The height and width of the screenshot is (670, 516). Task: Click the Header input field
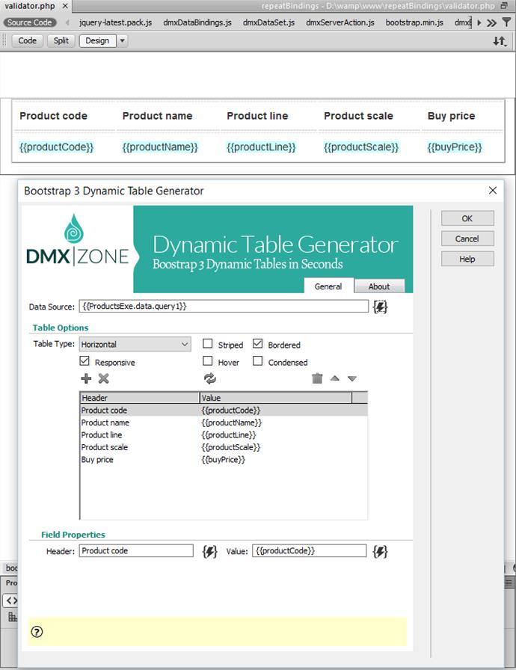136,551
